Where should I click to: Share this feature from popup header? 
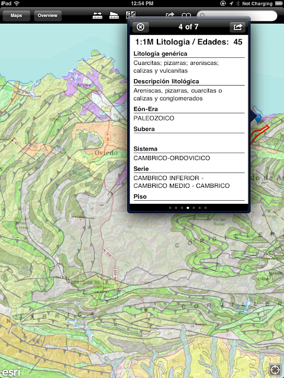pyautogui.click(x=237, y=27)
